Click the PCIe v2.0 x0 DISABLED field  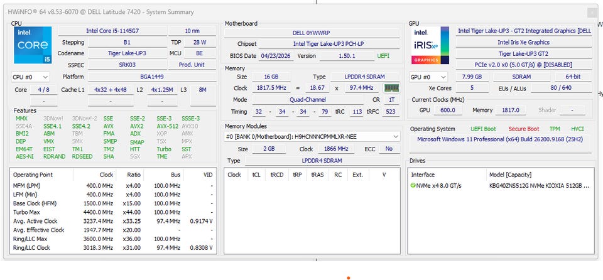click(x=524, y=65)
